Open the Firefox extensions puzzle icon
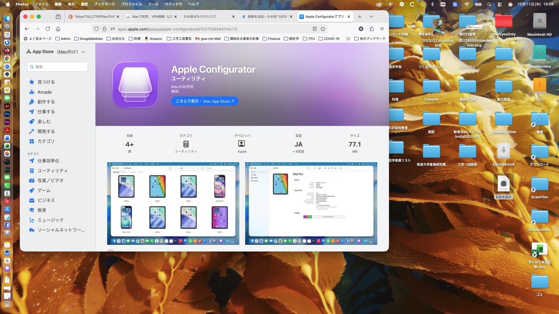The width and height of the screenshot is (559, 314). click(372, 29)
